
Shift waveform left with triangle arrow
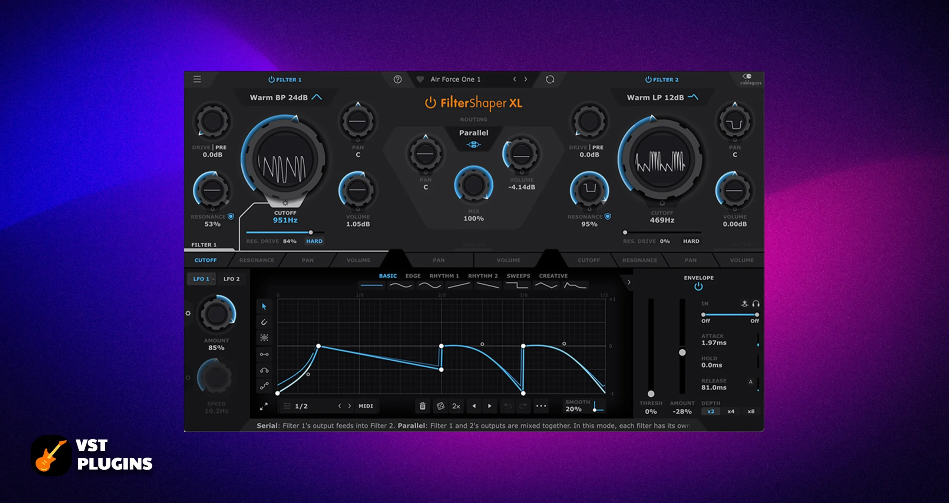474,406
